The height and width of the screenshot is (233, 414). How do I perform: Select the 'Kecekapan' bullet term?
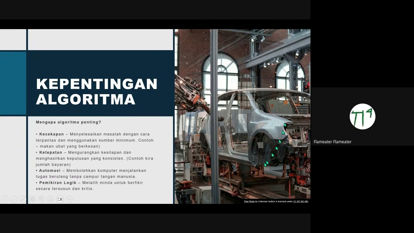pos(52,134)
